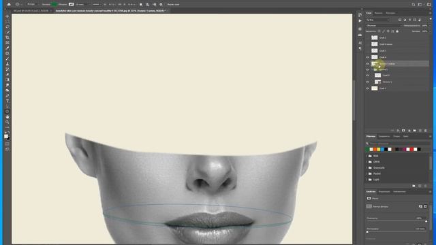Open path alignment options
Viewport: 436px width, 245px height.
coord(148,5)
